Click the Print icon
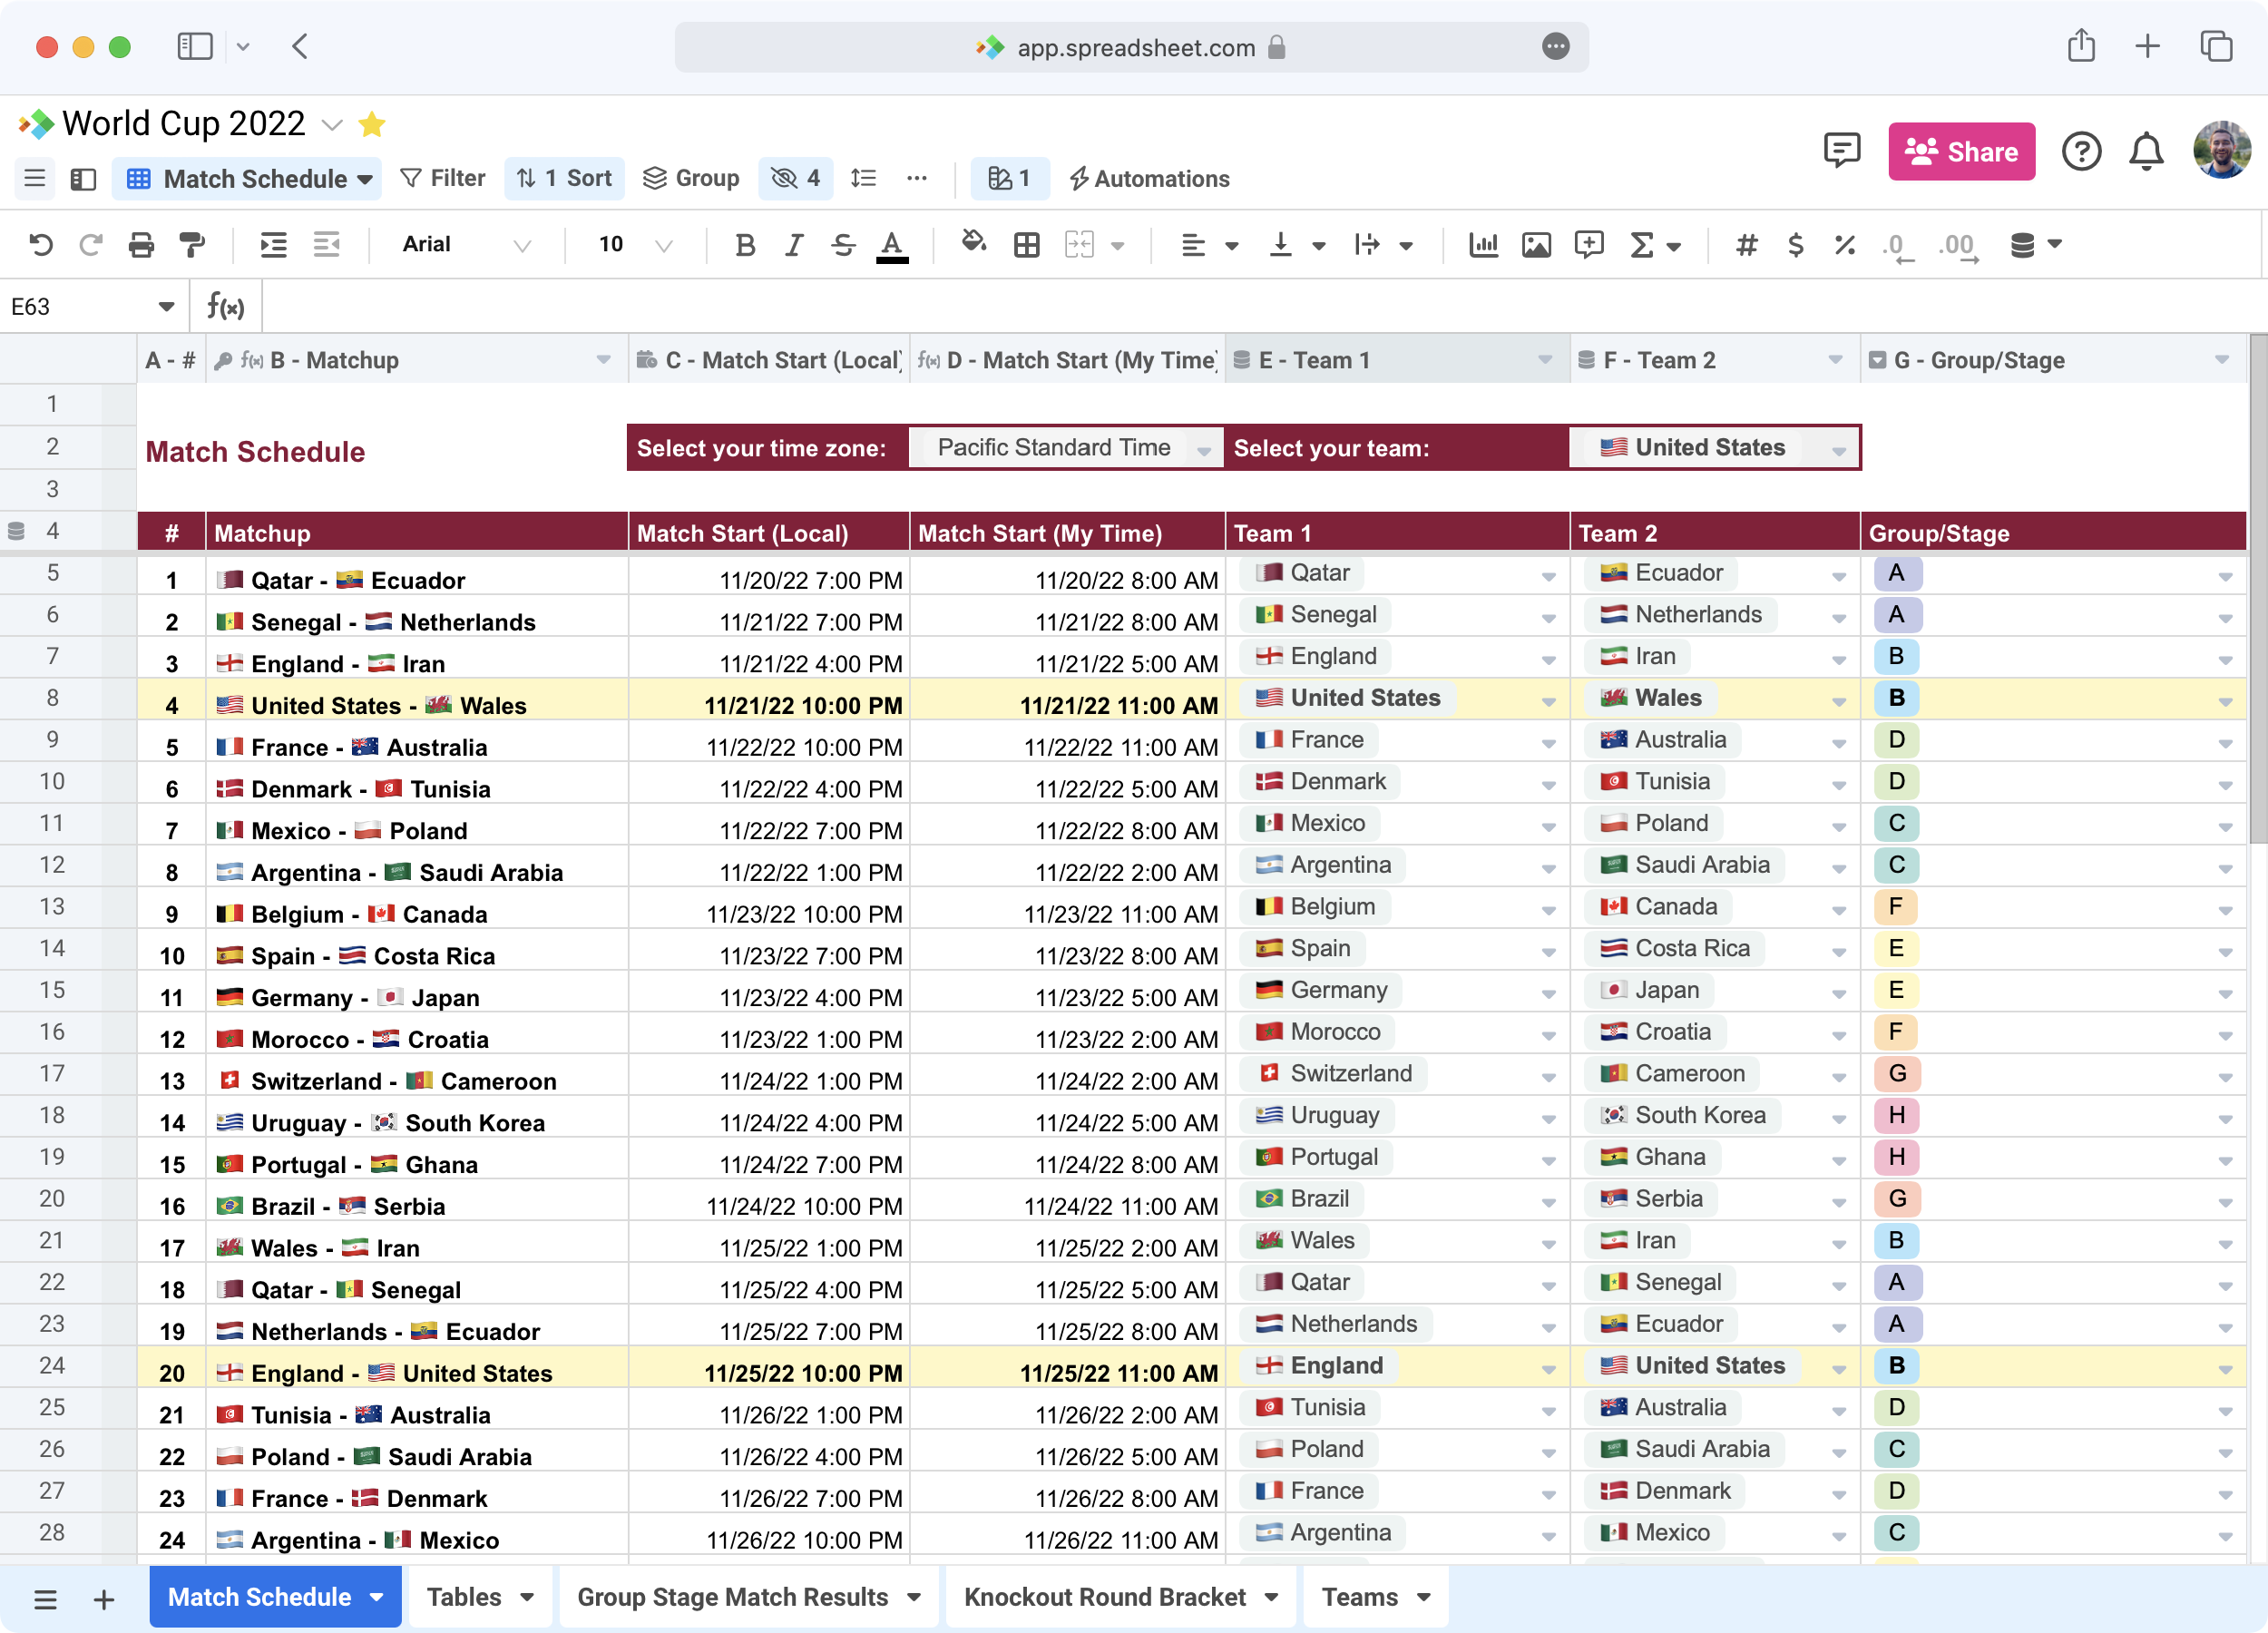 (141, 244)
